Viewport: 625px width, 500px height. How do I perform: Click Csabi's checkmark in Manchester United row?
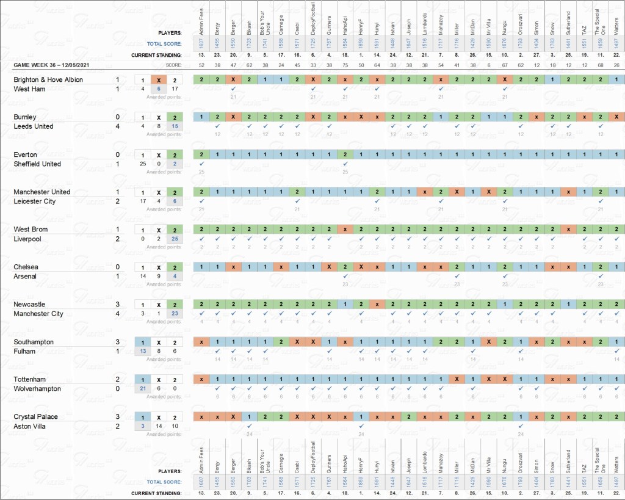click(297, 201)
